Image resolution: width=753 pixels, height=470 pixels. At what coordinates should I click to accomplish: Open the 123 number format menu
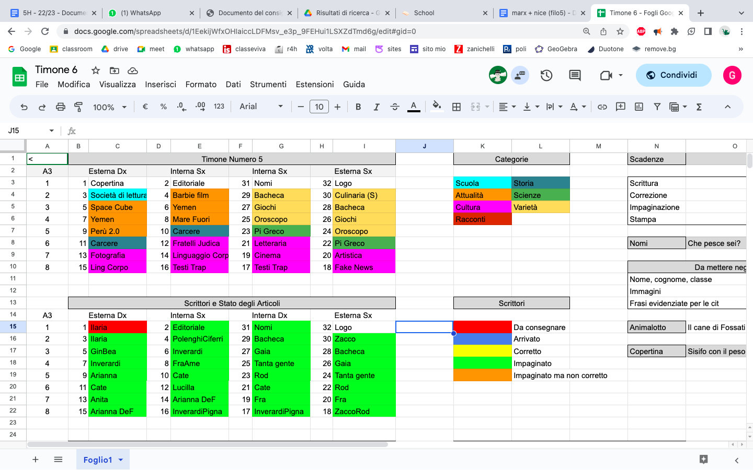[x=219, y=107]
